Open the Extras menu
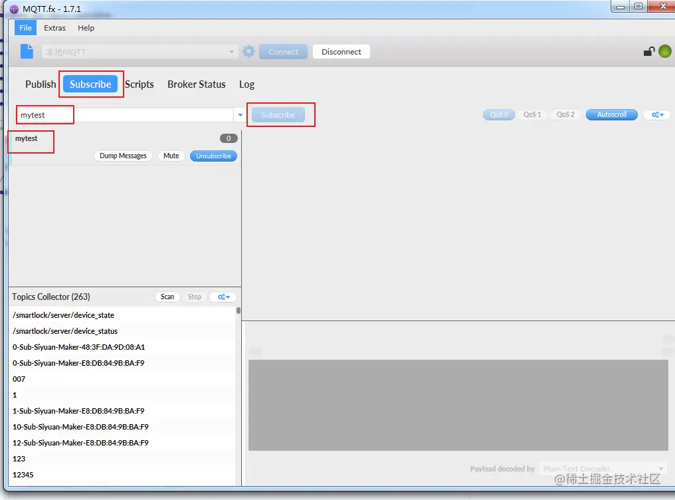Viewport: 675px width, 500px height. click(54, 27)
